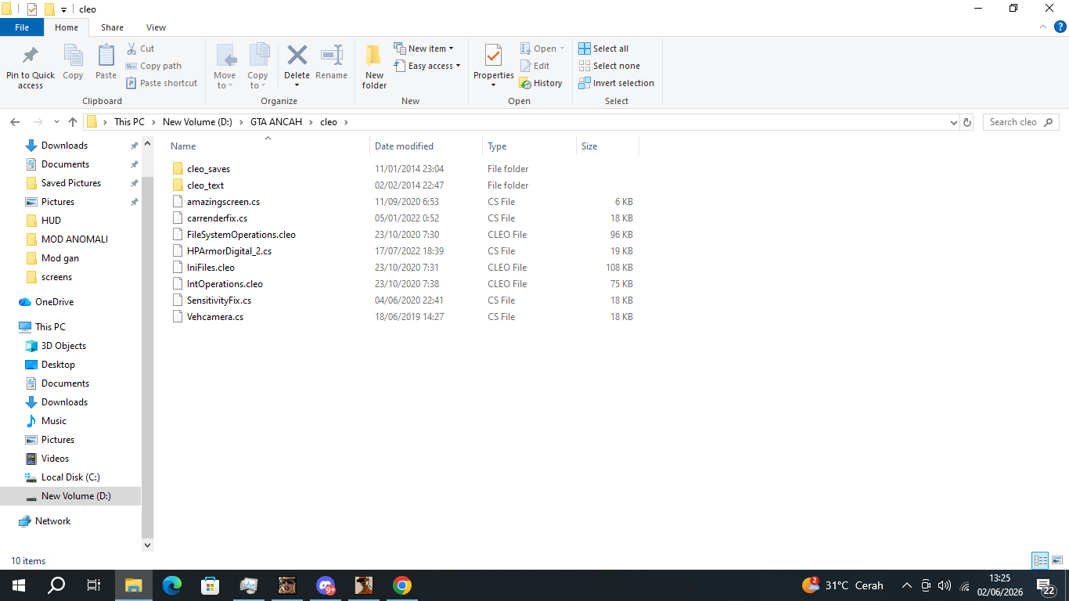Open Microsoft Store from taskbar
1069x601 pixels.
211,585
